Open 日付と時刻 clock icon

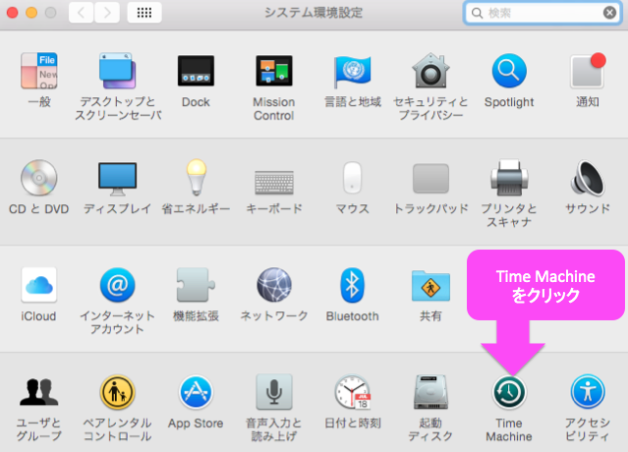353,392
